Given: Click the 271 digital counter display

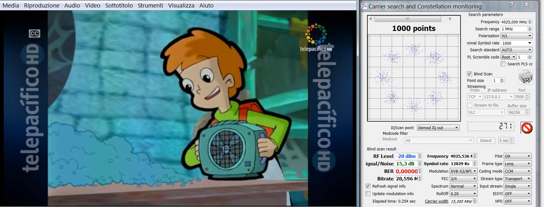Looking at the screenshot, I should click(x=492, y=127).
